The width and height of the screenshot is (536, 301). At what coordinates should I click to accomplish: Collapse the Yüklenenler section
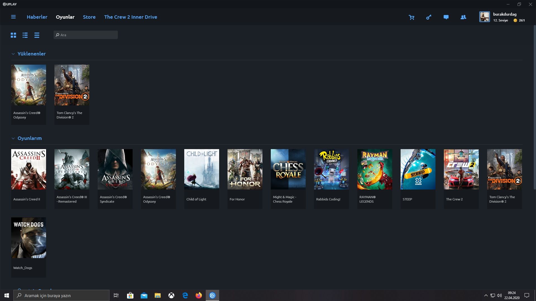pyautogui.click(x=13, y=54)
